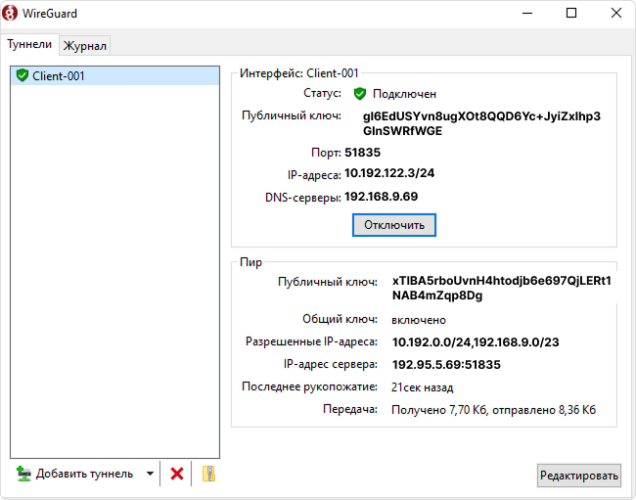Click the green shield status icon near Подключен

coord(360,94)
